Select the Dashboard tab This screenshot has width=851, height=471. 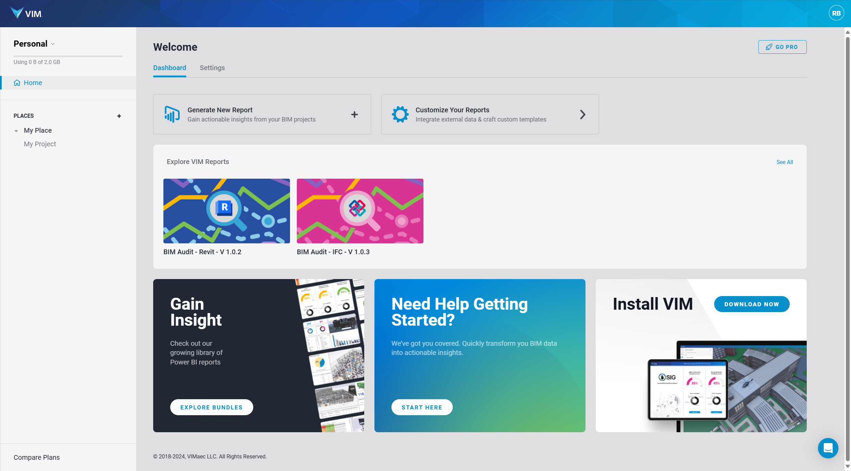pyautogui.click(x=169, y=68)
